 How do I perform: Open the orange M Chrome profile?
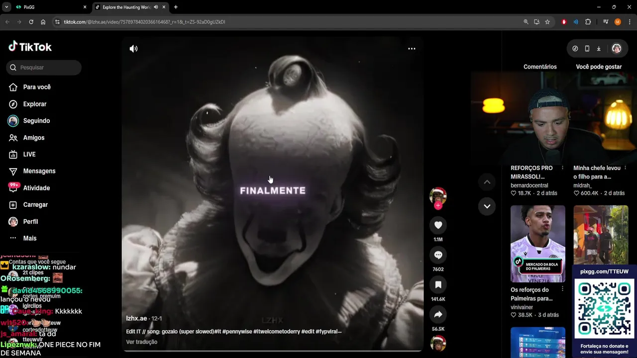tap(618, 22)
